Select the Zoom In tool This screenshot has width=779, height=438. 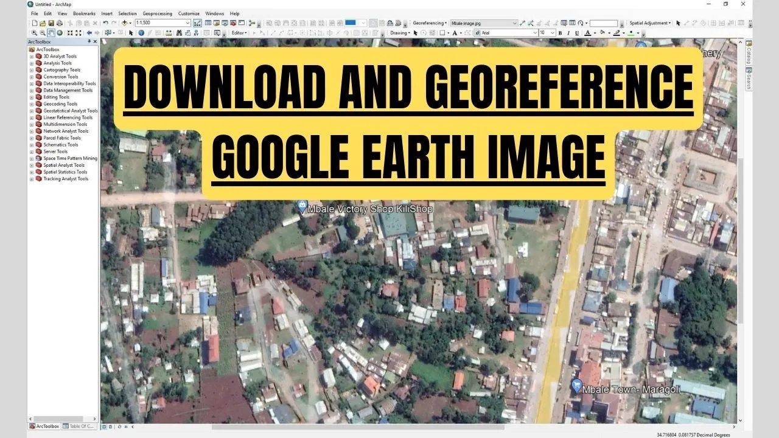[x=34, y=32]
